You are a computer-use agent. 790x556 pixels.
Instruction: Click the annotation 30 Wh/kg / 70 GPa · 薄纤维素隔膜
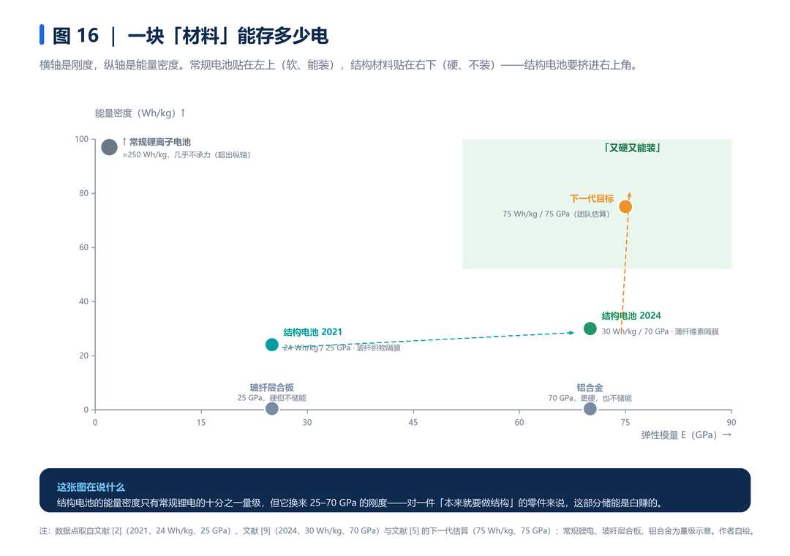click(660, 331)
